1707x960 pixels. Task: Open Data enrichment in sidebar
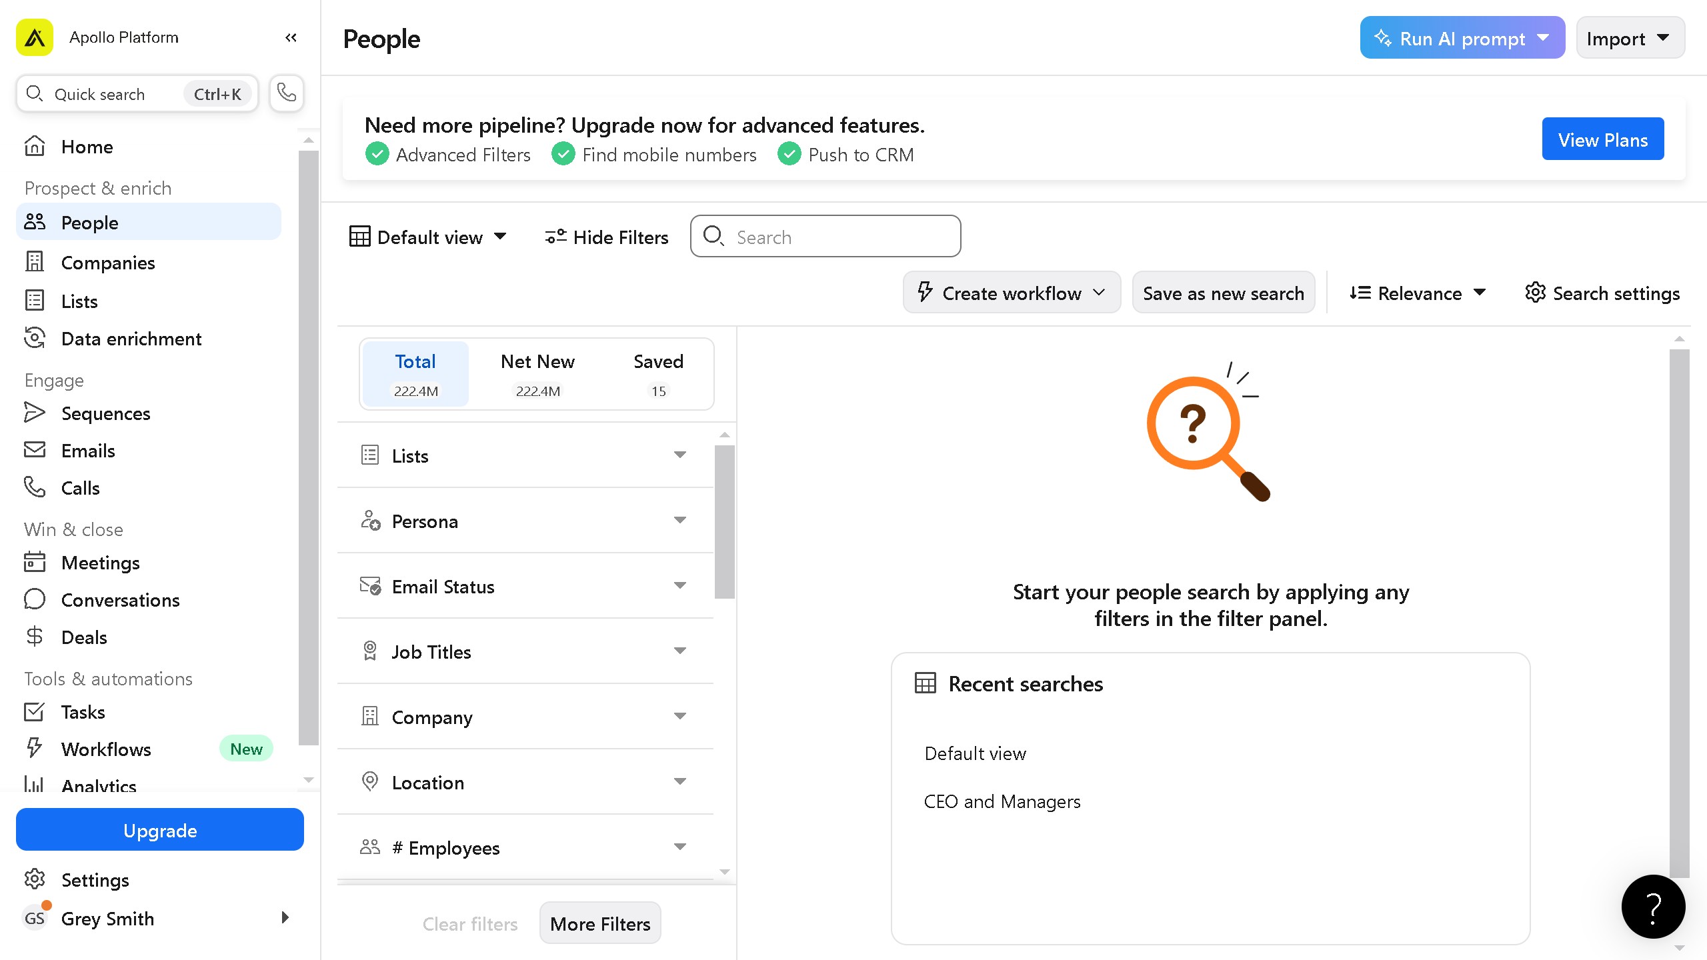(x=131, y=339)
